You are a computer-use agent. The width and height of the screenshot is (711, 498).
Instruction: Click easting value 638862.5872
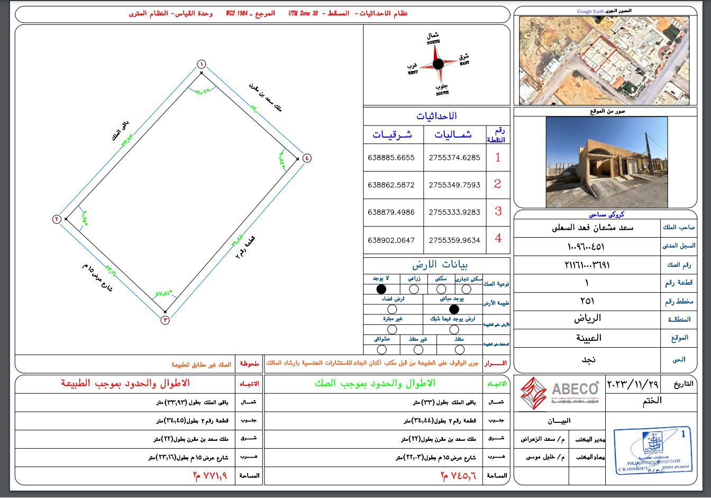pyautogui.click(x=391, y=185)
